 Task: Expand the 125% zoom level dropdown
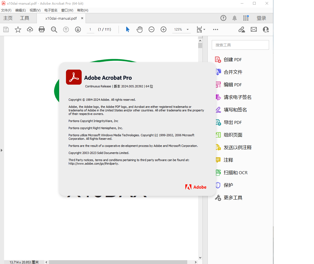pos(188,29)
